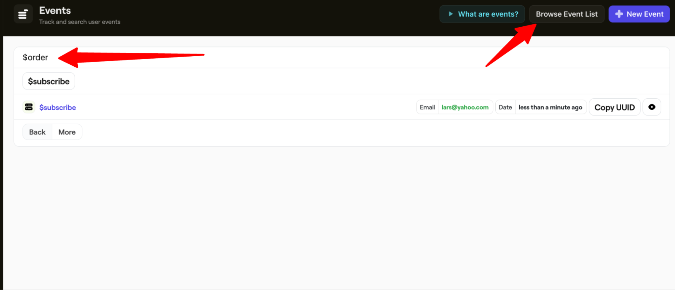This screenshot has width=675, height=290.
Task: Copy the event UUID
Action: 614,107
